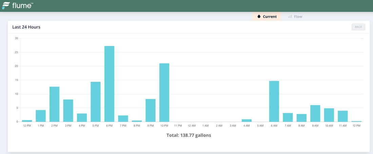Click the 10 PM usage bar

pyautogui.click(x=164, y=93)
